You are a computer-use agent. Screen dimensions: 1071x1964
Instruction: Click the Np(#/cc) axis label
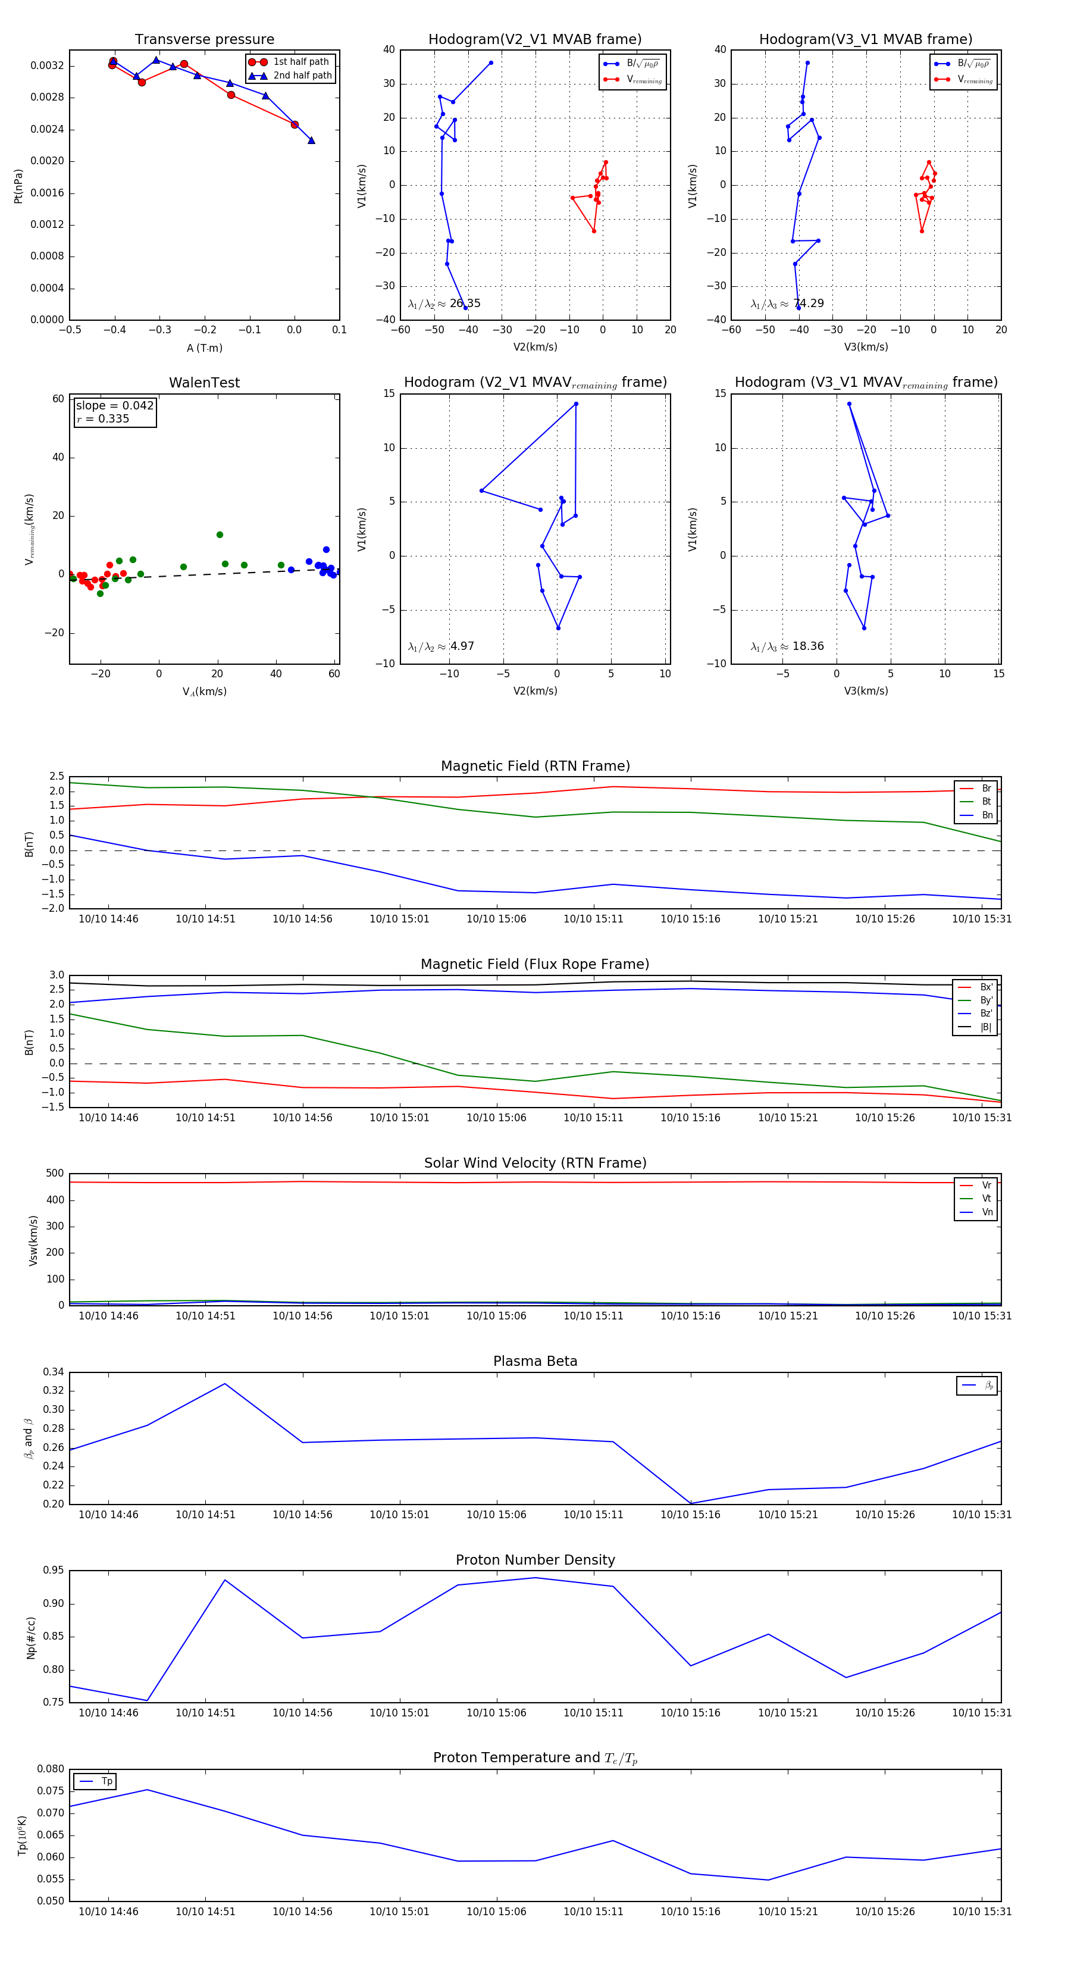(30, 1637)
